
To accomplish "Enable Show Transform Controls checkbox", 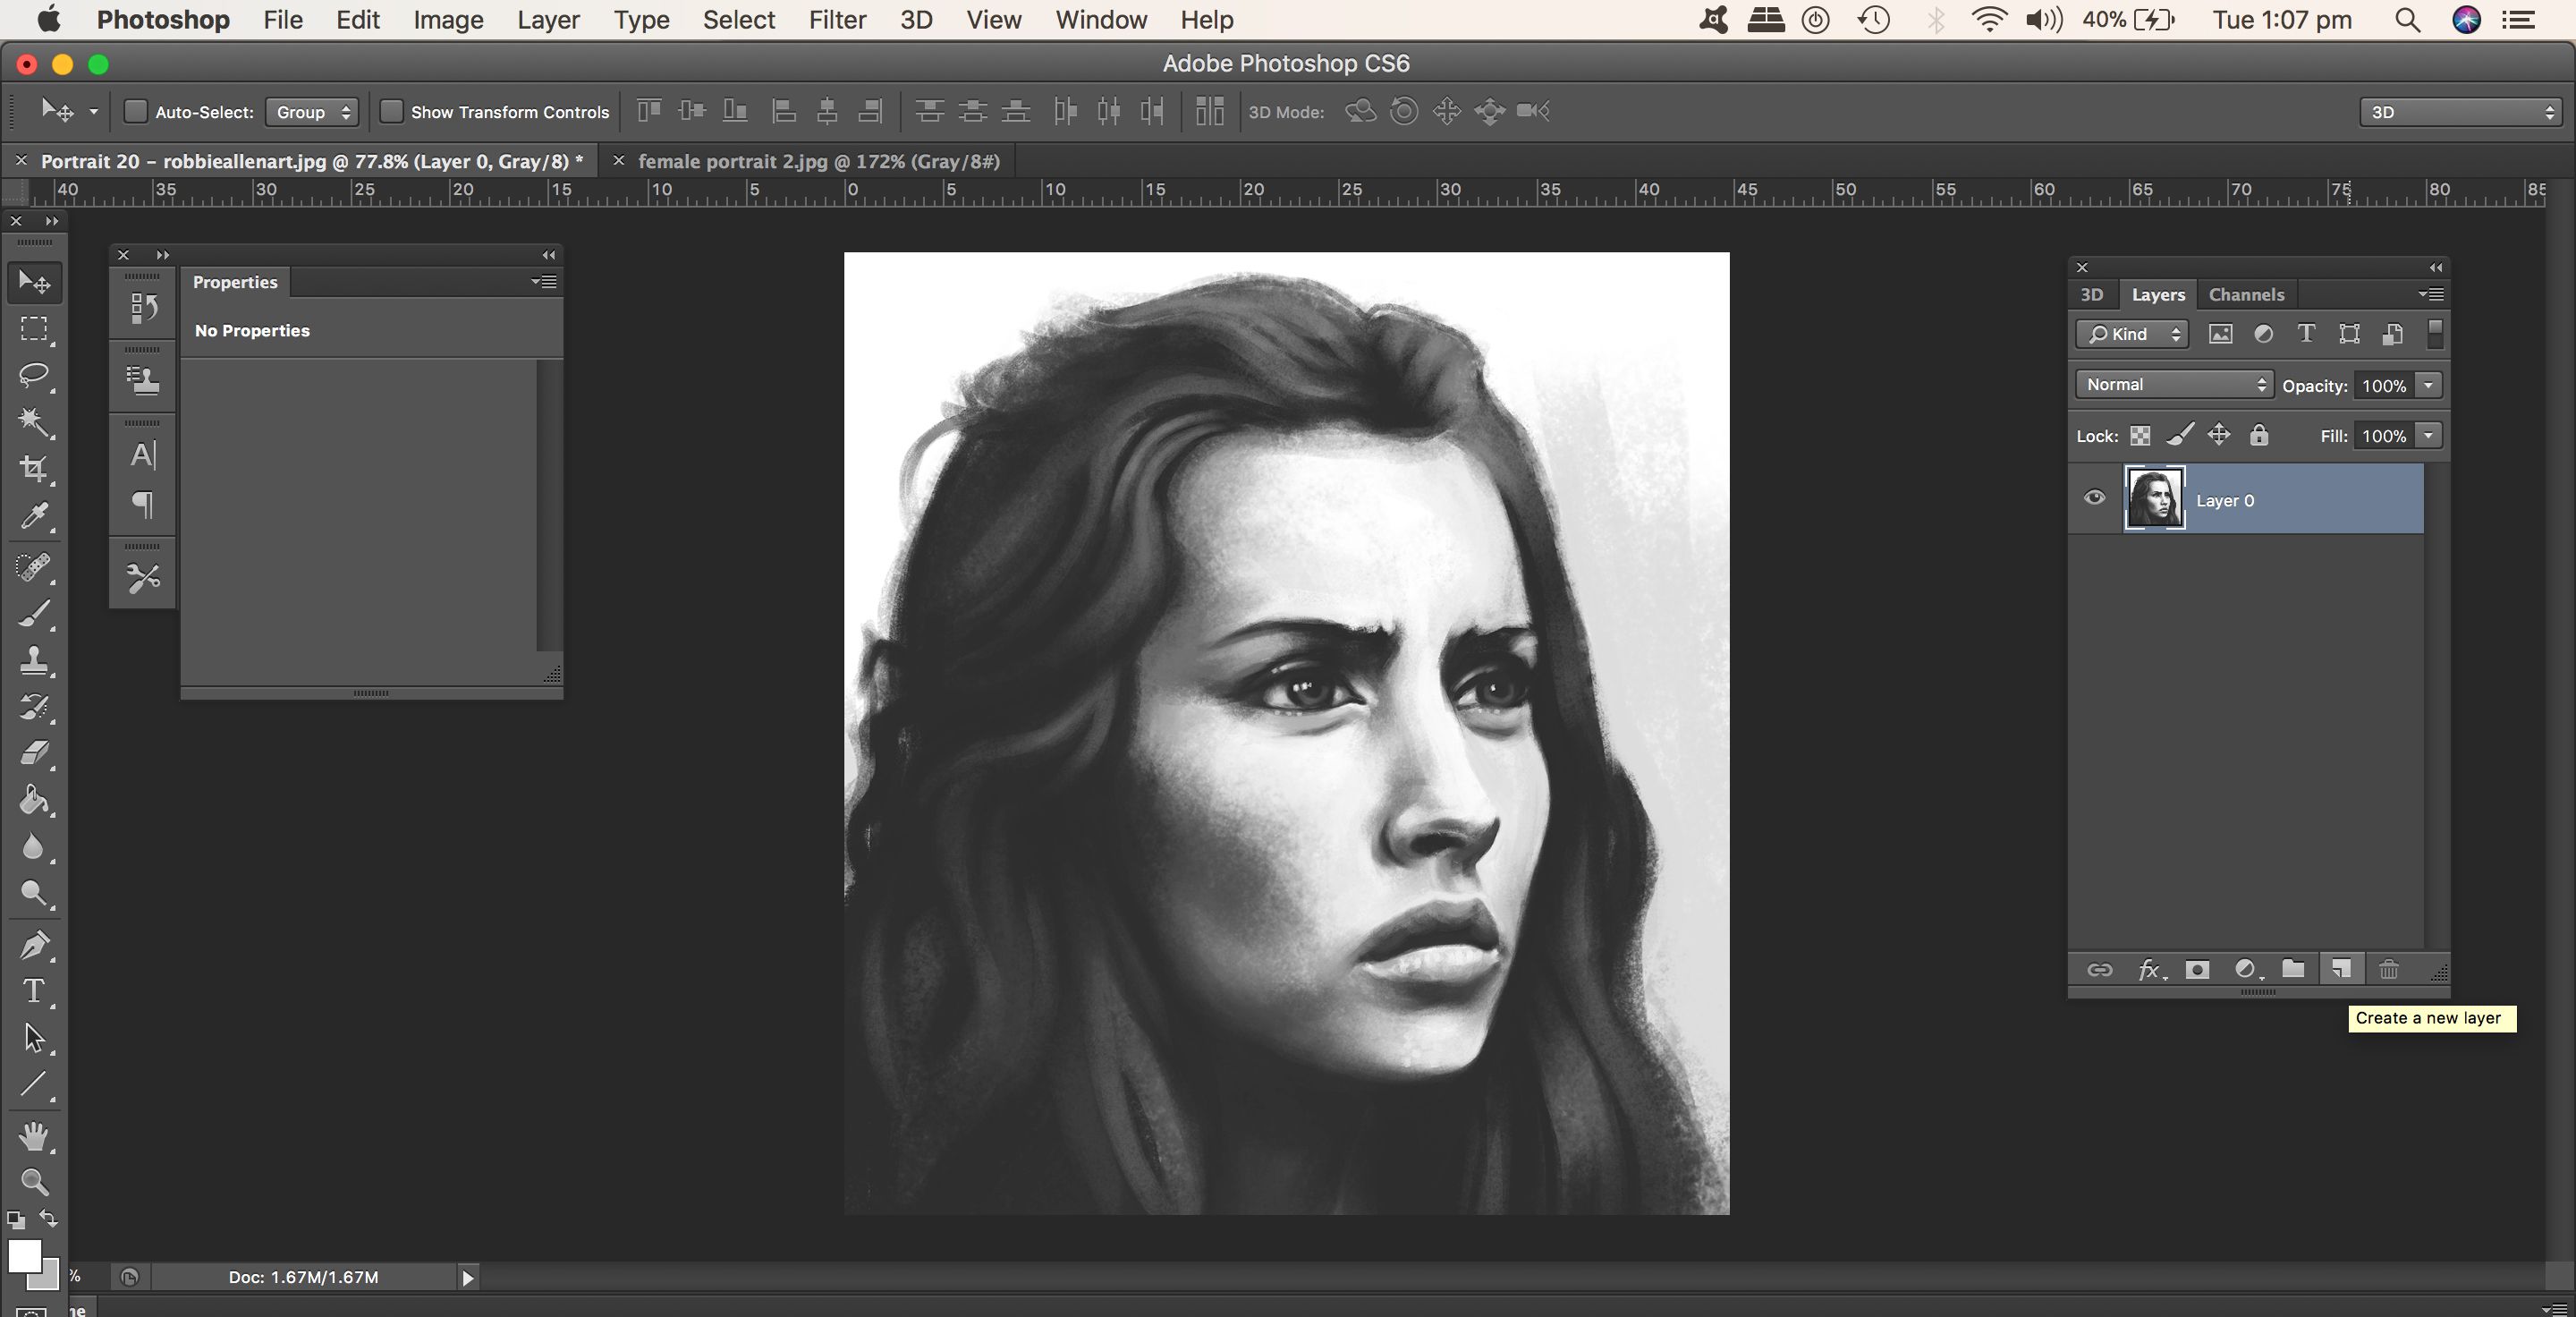I will [391, 111].
